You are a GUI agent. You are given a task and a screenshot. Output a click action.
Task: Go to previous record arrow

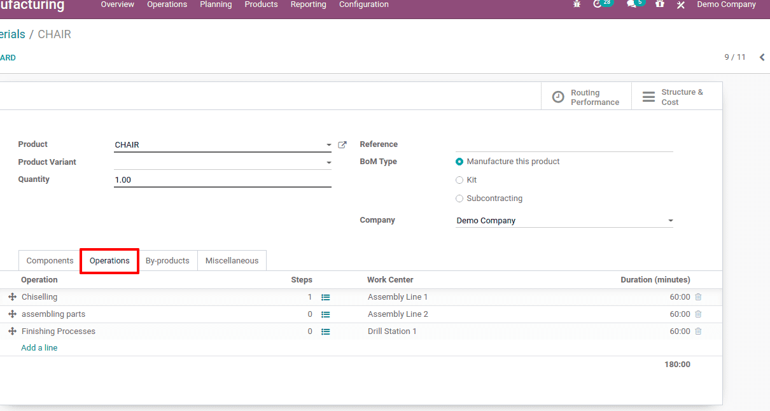click(762, 57)
